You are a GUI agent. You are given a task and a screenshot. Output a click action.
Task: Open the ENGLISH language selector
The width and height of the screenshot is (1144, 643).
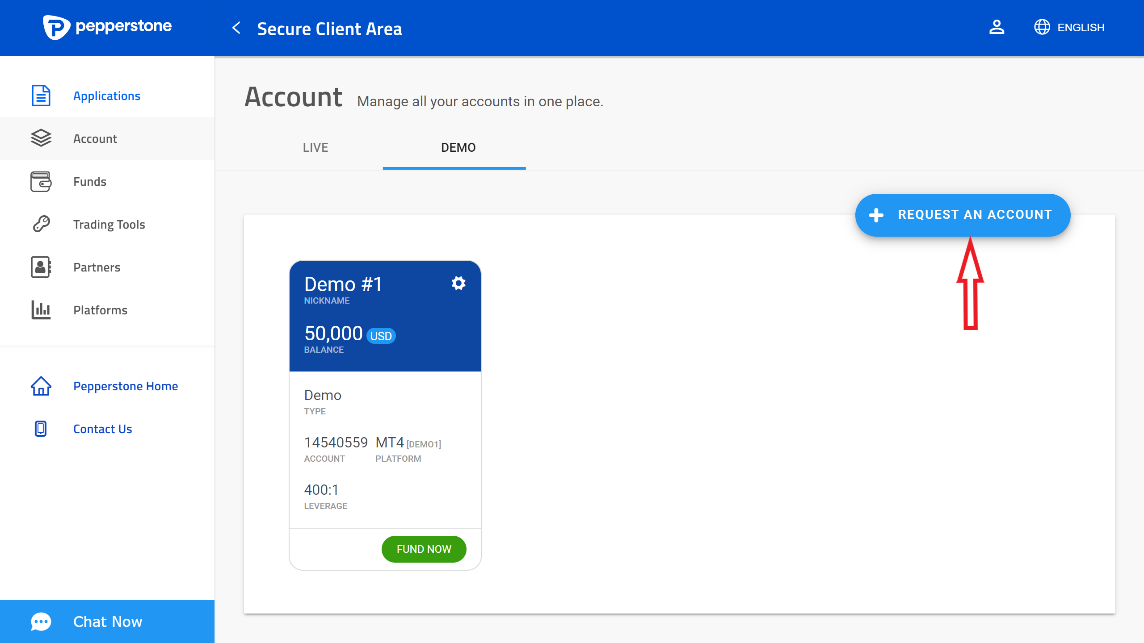click(x=1069, y=27)
